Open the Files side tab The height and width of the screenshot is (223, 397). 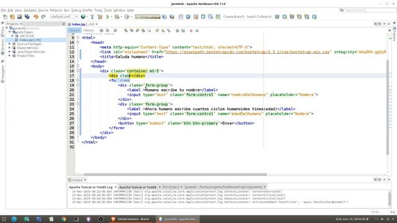click(2, 32)
